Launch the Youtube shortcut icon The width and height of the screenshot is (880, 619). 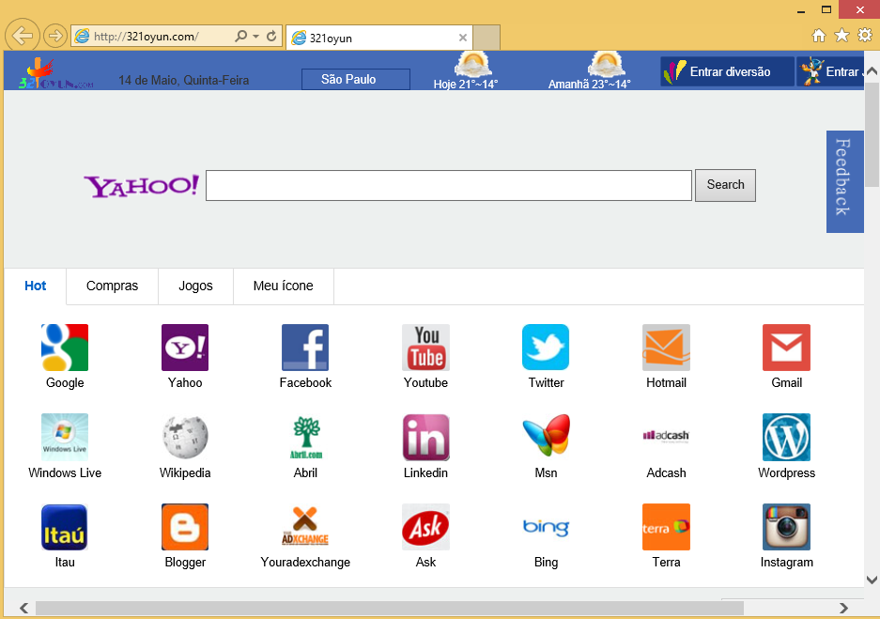tap(425, 348)
